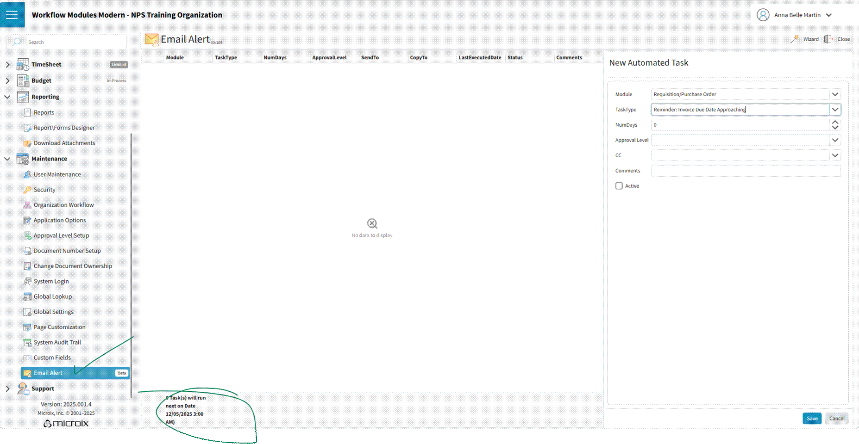
Task: Click the user profile avatar icon
Action: 763,15
